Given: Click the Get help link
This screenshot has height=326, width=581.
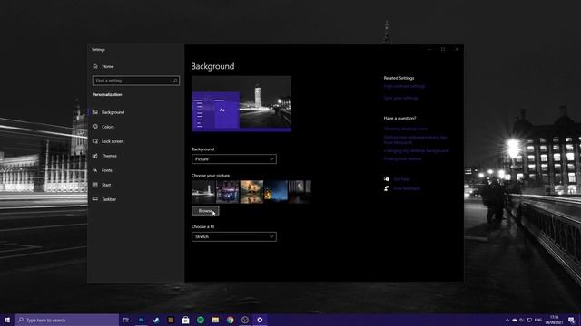Looking at the screenshot, I should coord(401,179).
